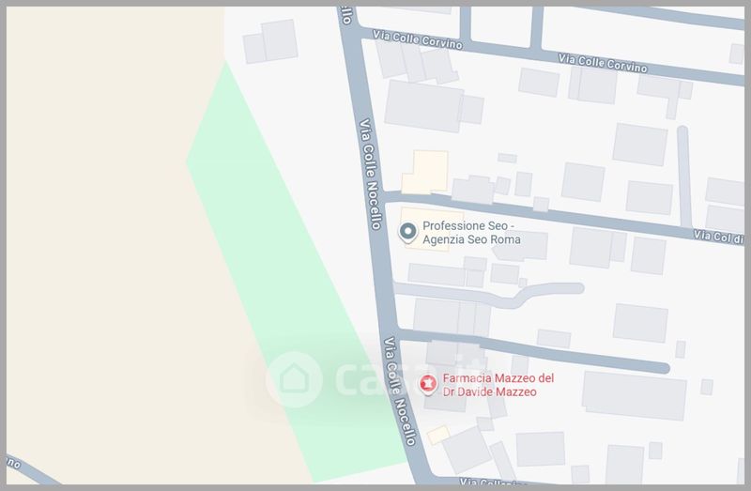Screen dimensions: 751x491
Task: Click the wide gray building right of the pharmacy
Action: click(635, 395)
